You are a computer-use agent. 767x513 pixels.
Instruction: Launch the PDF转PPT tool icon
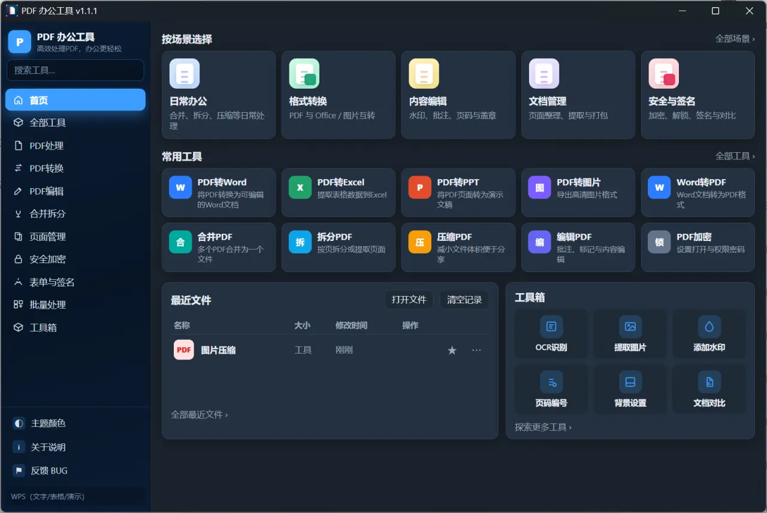pyautogui.click(x=420, y=188)
